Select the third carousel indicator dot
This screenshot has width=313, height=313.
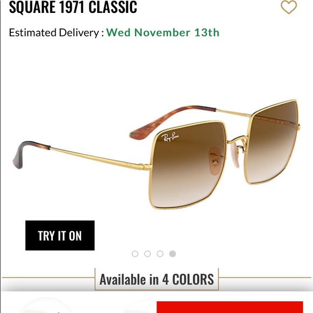coord(160,254)
